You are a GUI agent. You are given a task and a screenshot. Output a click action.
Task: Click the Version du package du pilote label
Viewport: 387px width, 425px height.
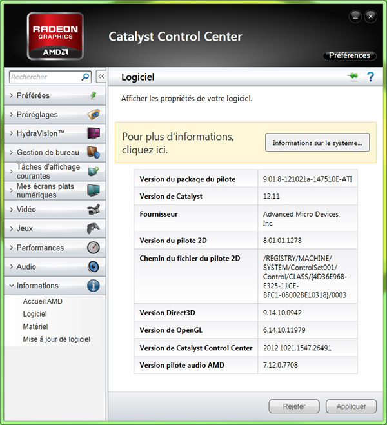point(188,179)
